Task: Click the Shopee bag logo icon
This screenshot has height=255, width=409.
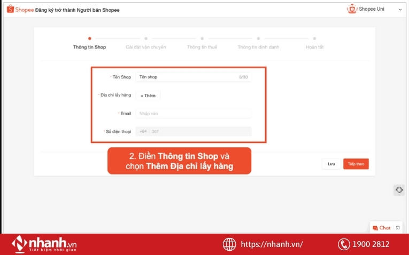Action: pyautogui.click(x=10, y=9)
